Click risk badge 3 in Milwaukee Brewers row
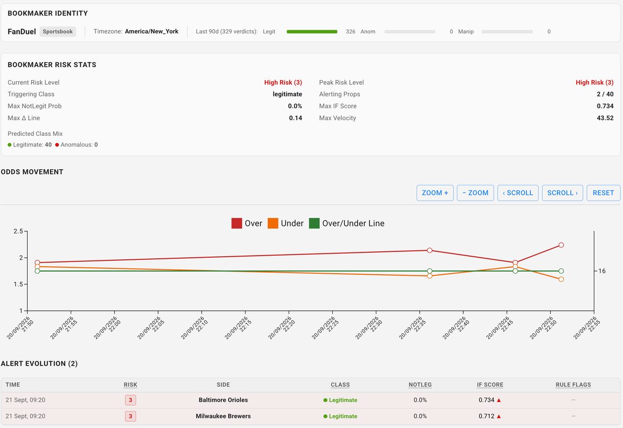The width and height of the screenshot is (623, 428). click(131, 416)
